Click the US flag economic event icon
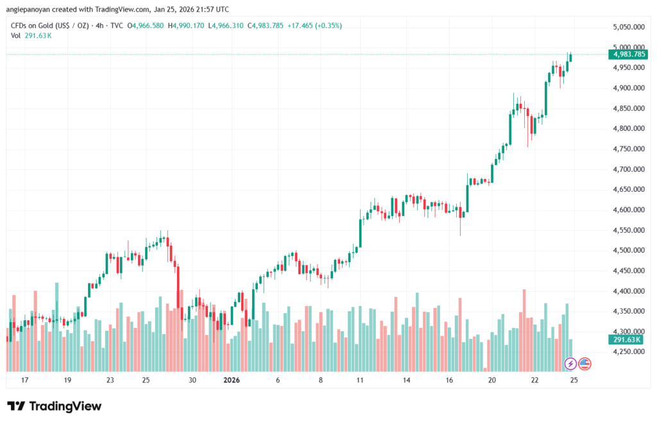 pos(584,364)
